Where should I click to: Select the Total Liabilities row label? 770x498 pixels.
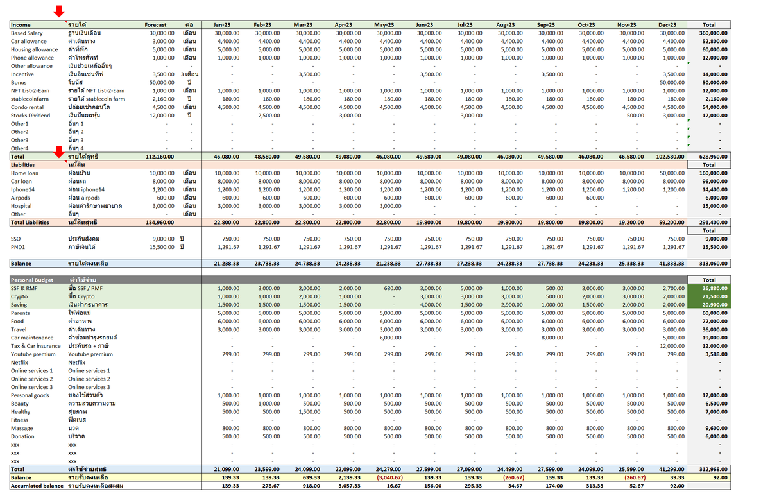point(31,223)
